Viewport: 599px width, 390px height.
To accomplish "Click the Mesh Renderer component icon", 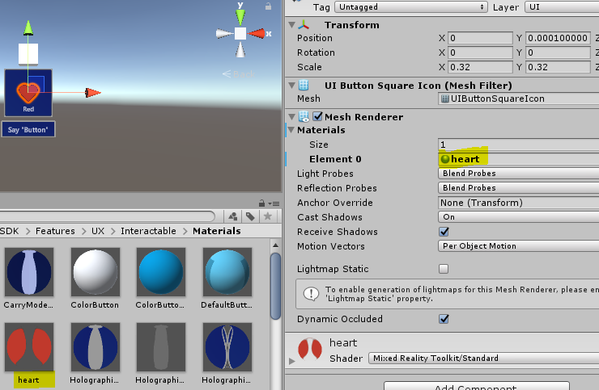I will click(x=304, y=117).
